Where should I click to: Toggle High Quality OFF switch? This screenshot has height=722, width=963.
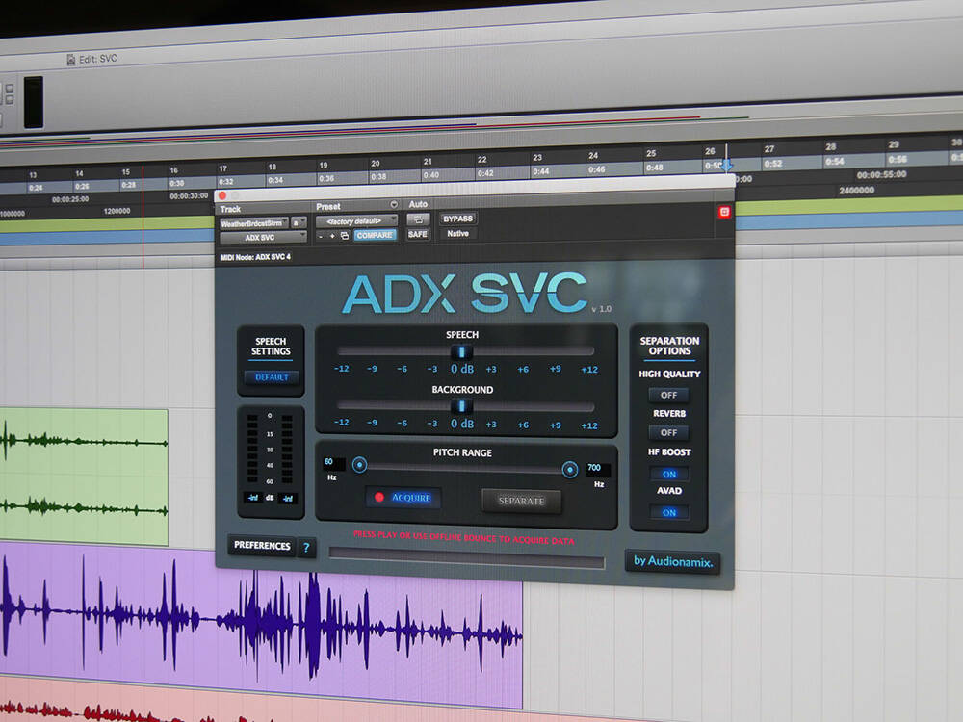669,395
